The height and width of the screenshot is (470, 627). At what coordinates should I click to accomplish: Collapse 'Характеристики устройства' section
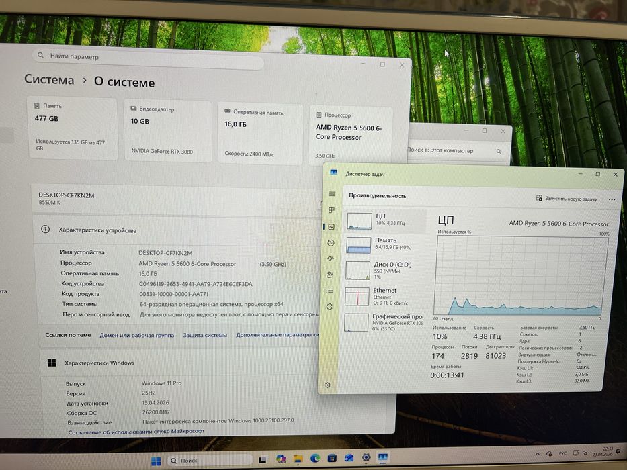tap(178, 230)
